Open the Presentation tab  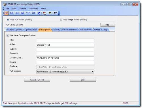tap(86, 29)
